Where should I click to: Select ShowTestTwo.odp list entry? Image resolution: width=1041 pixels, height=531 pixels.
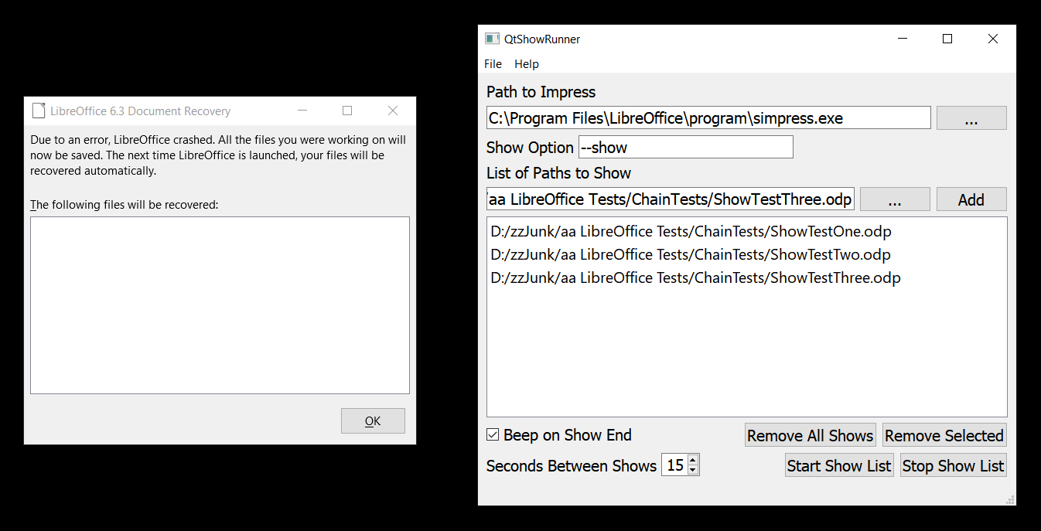click(691, 254)
